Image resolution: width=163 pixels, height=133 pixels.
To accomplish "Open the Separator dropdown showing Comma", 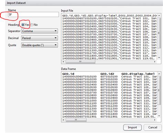I will click(x=40, y=31).
